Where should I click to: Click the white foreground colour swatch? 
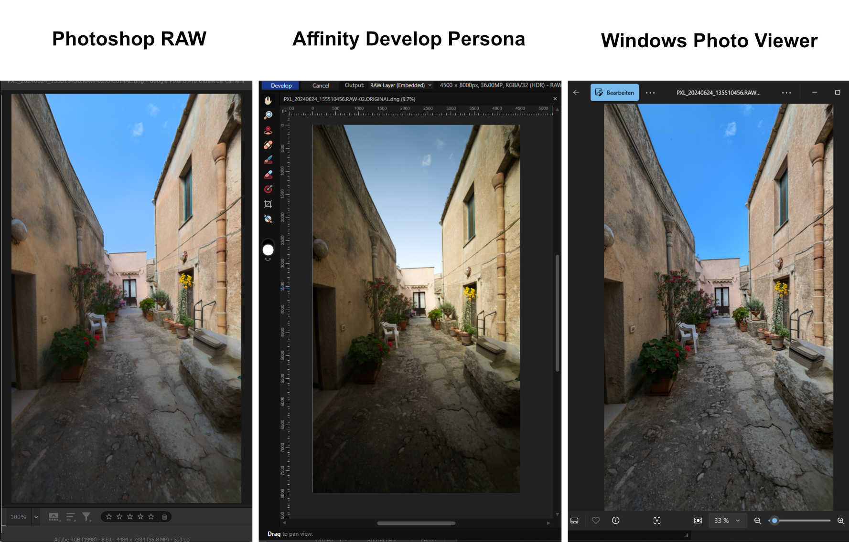tap(268, 250)
